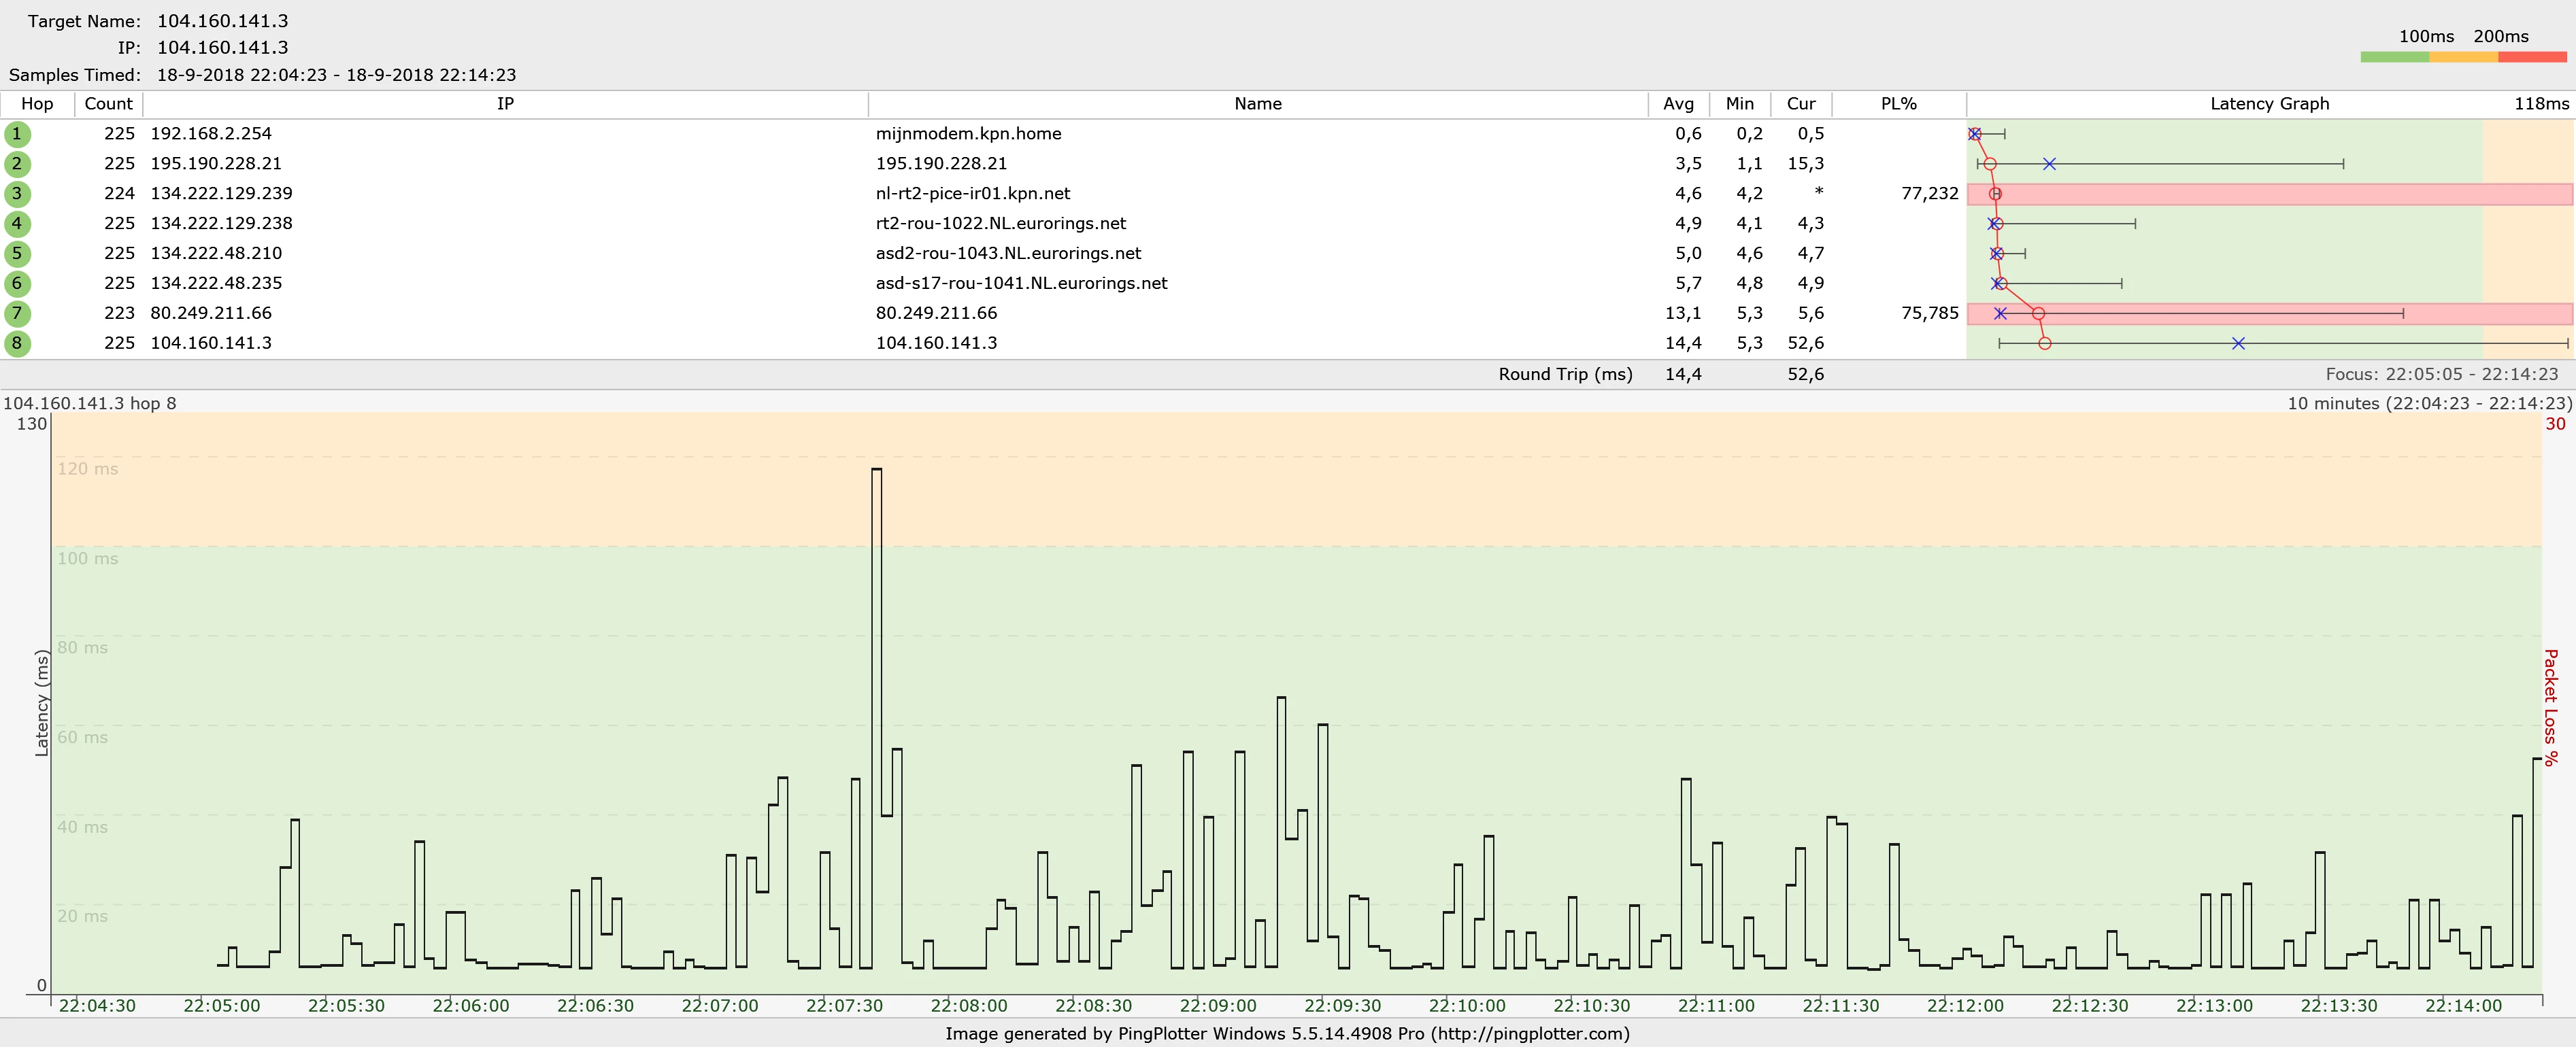This screenshot has height=1047, width=2576.
Task: Click the 120 ms latency spike peak
Action: 877,470
